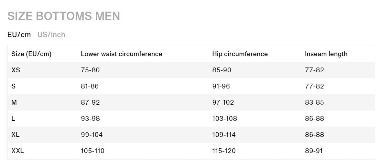Select the XL size row label
This screenshot has height=166, width=379.
15,135
